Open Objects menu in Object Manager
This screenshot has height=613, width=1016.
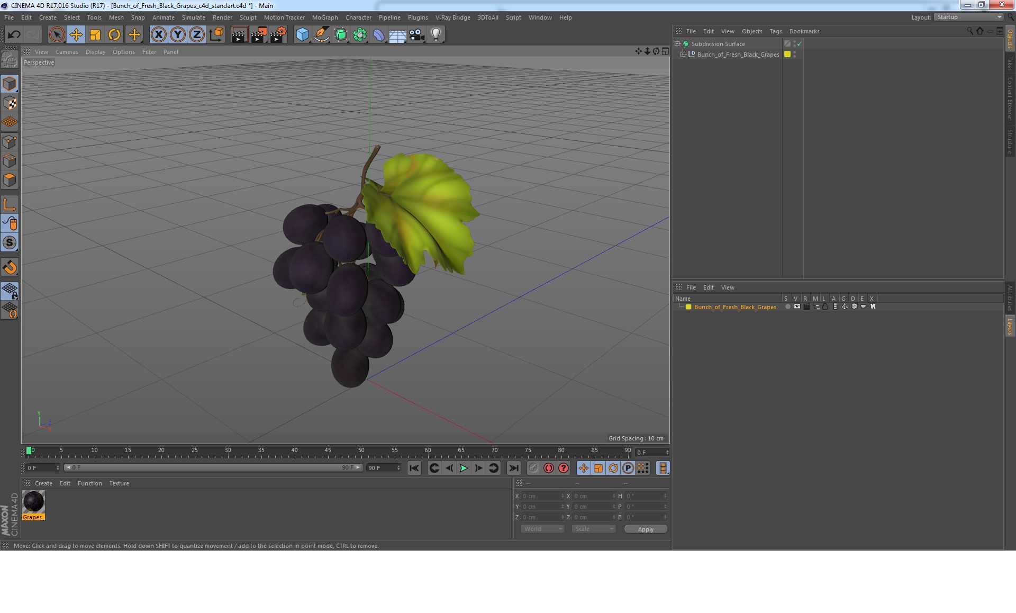coord(752,31)
